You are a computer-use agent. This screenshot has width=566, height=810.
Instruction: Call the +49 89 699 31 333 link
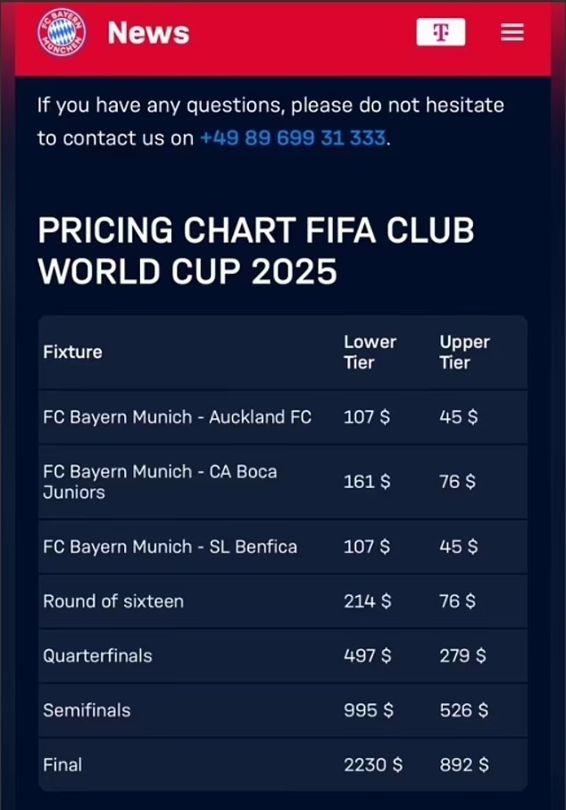click(x=293, y=138)
